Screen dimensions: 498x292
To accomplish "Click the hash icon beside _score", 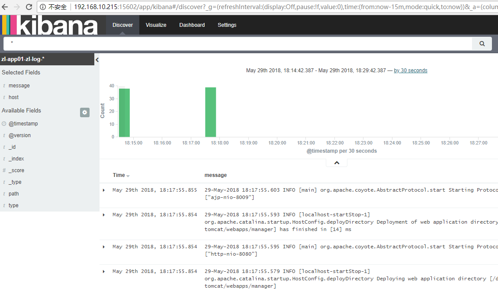I will [x=4, y=170].
